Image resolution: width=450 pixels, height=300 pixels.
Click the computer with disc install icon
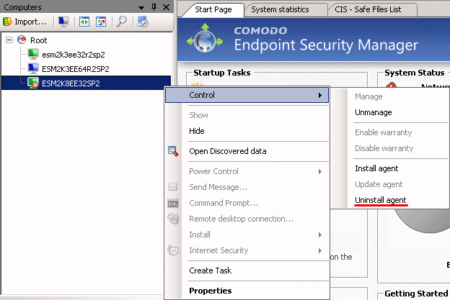(x=143, y=22)
